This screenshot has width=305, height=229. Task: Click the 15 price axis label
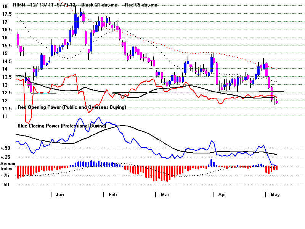click(x=4, y=53)
